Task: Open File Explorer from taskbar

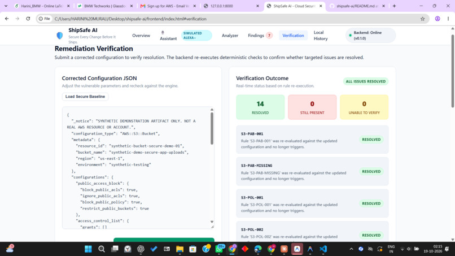Action: [x=180, y=249]
